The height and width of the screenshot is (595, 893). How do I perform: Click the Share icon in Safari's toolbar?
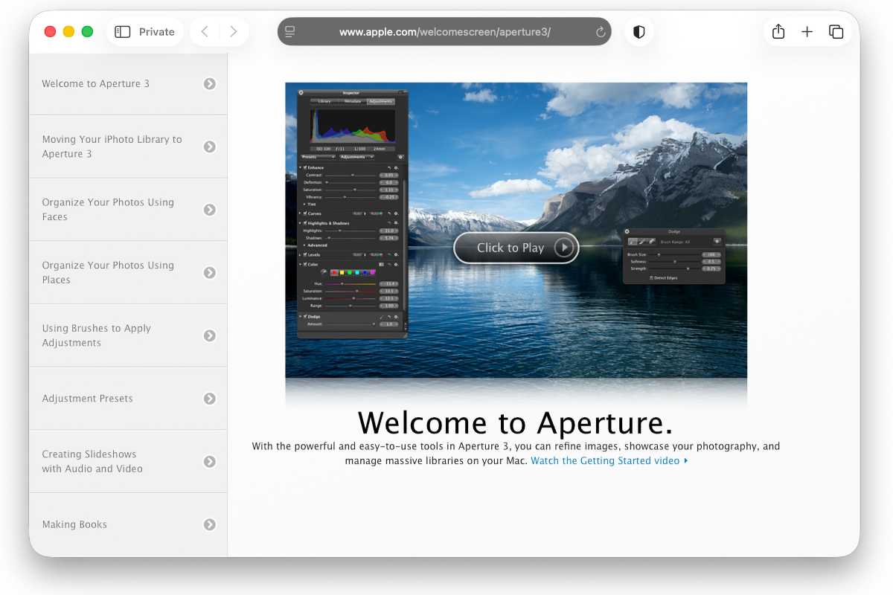(x=778, y=31)
